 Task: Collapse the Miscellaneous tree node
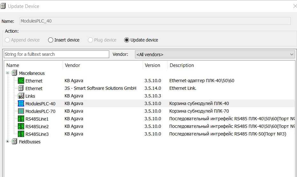pos(7,73)
